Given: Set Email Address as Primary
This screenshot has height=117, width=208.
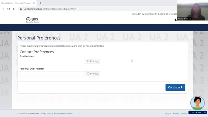Looking at the screenshot, I should (x=88, y=61).
